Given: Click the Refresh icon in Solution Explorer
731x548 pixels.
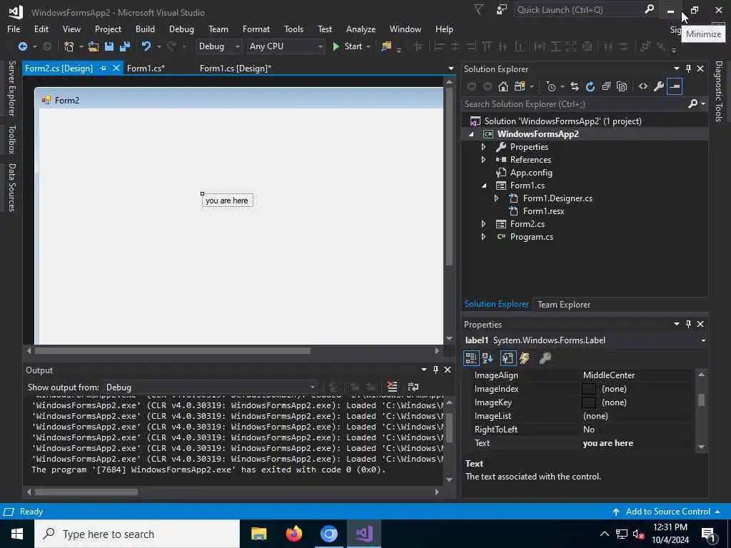Looking at the screenshot, I should (x=590, y=86).
